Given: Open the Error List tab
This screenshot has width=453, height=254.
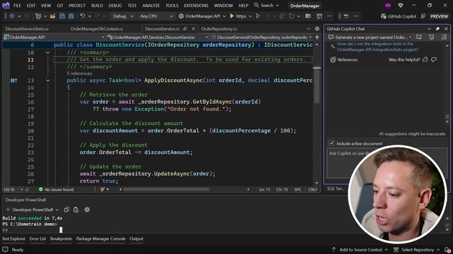Looking at the screenshot, I should [x=38, y=238].
